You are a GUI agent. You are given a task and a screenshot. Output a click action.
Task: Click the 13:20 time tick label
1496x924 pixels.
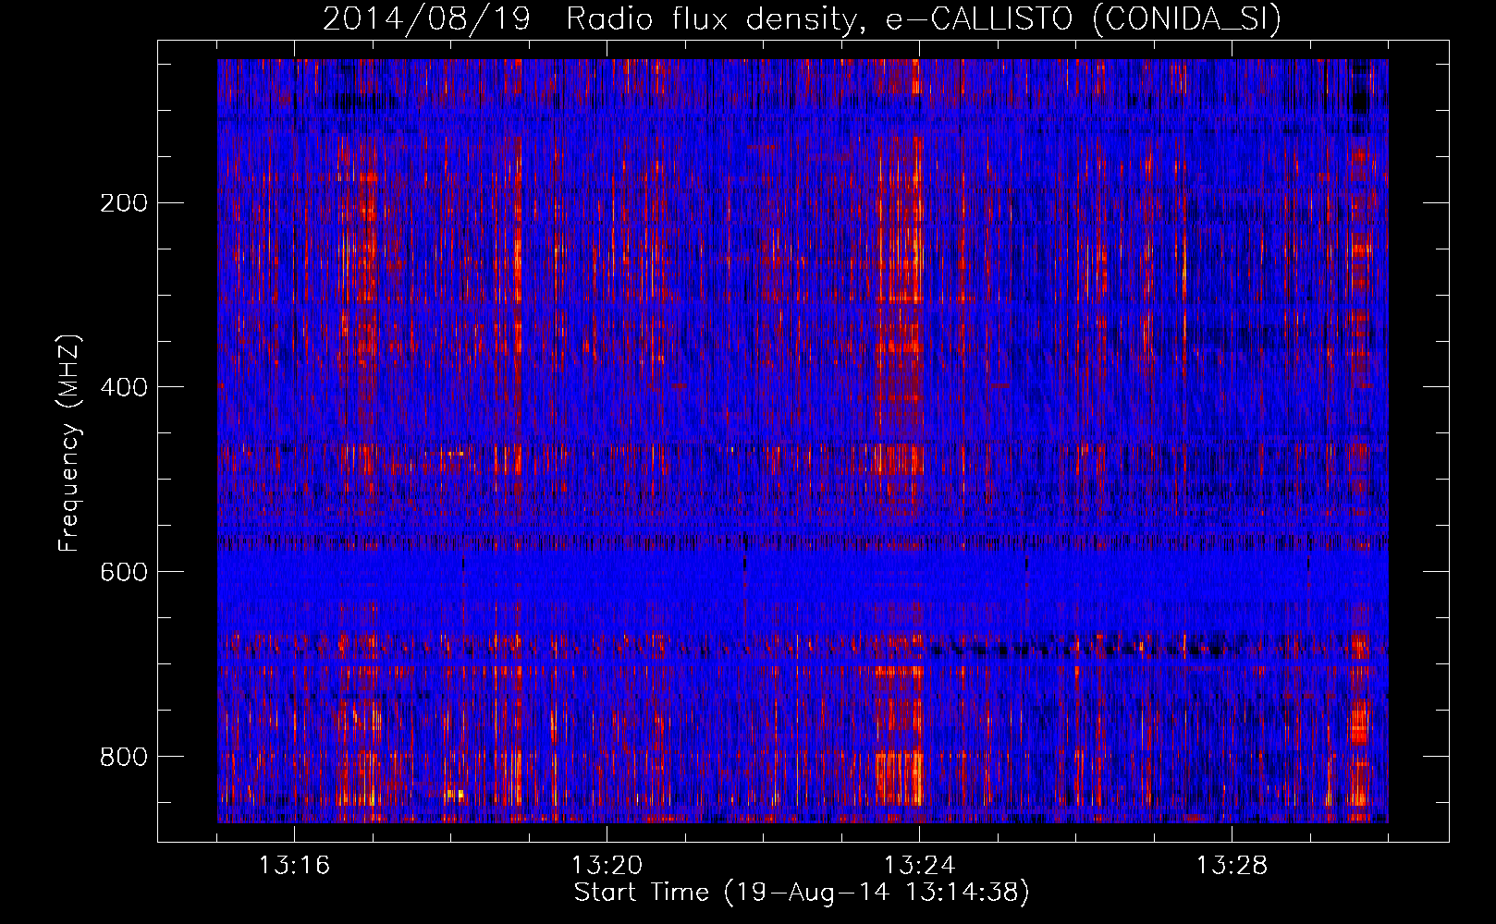coord(607,866)
